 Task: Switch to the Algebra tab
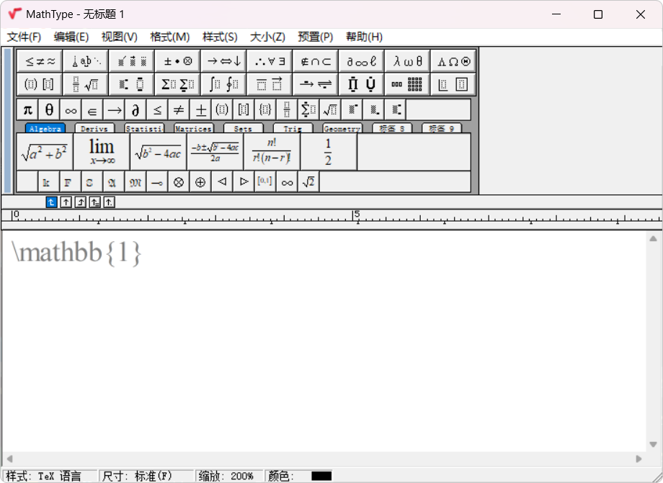click(45, 128)
